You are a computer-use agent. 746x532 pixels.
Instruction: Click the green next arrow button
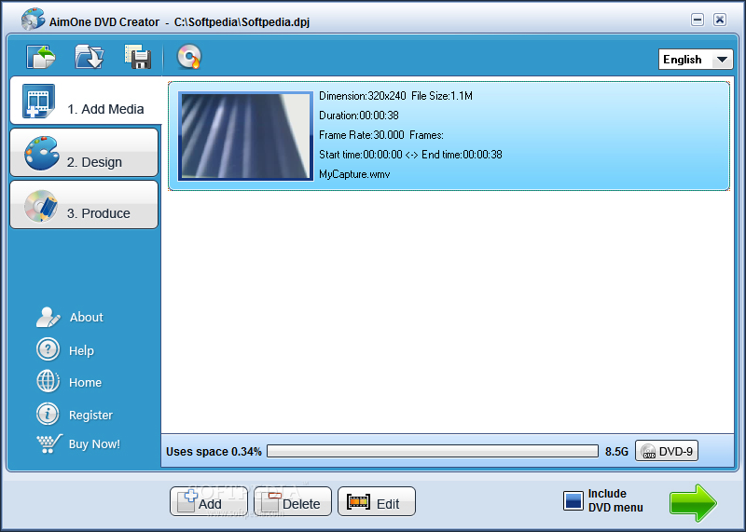[x=693, y=502]
